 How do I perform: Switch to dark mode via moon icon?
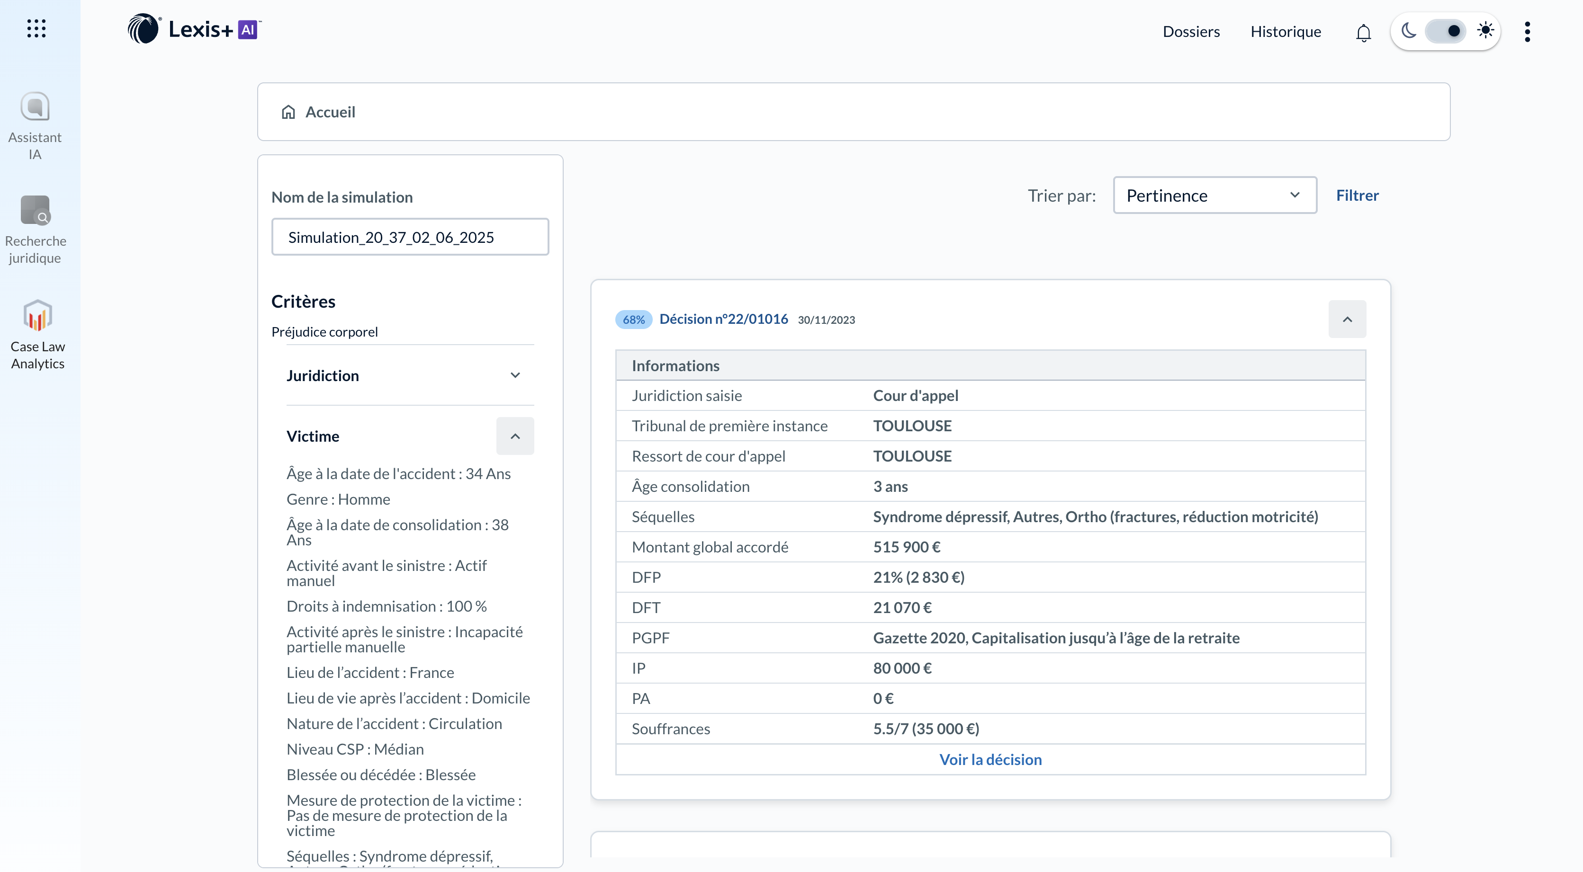(1409, 31)
